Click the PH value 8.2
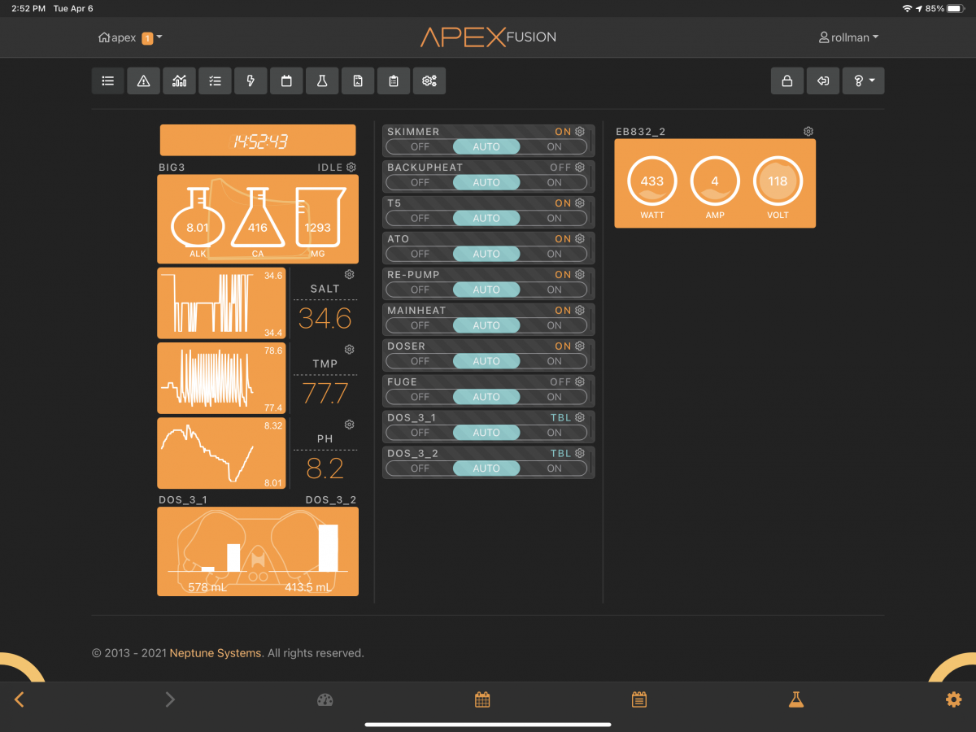976x732 pixels. (x=325, y=468)
